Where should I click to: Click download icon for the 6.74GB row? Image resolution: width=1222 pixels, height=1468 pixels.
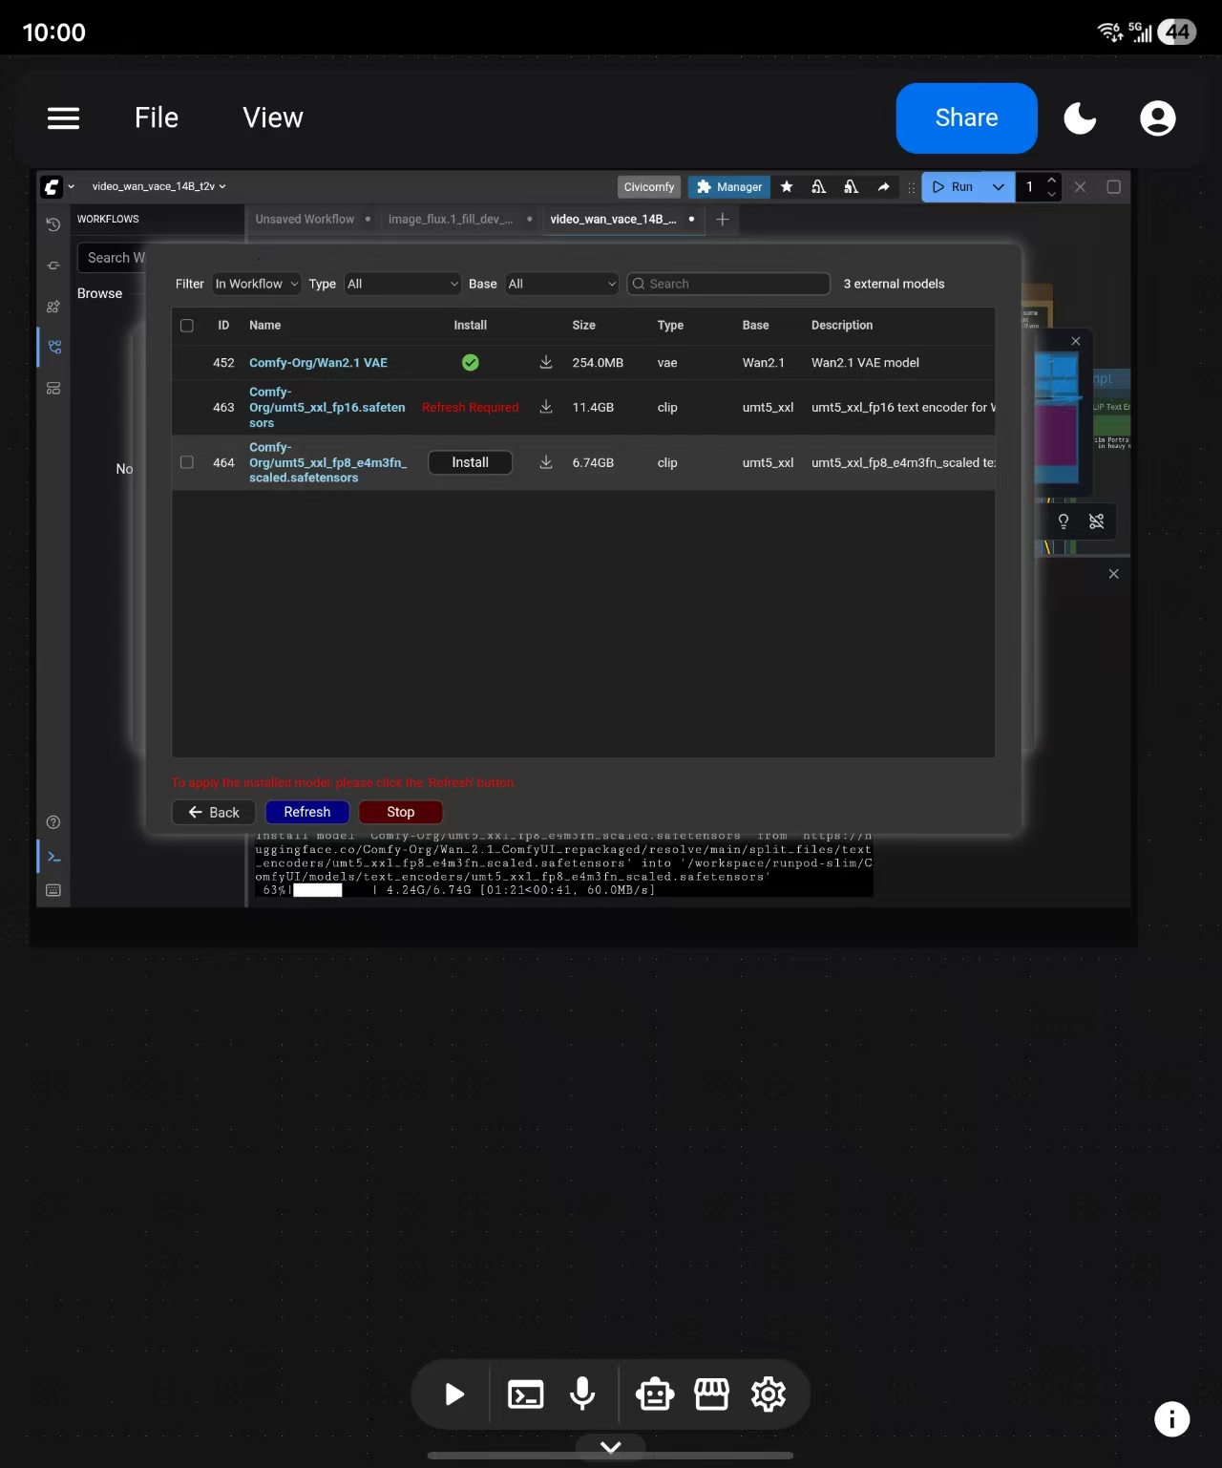coord(546,462)
